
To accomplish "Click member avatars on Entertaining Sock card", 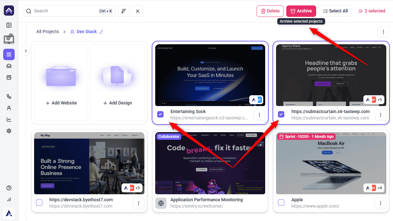I will (256, 100).
